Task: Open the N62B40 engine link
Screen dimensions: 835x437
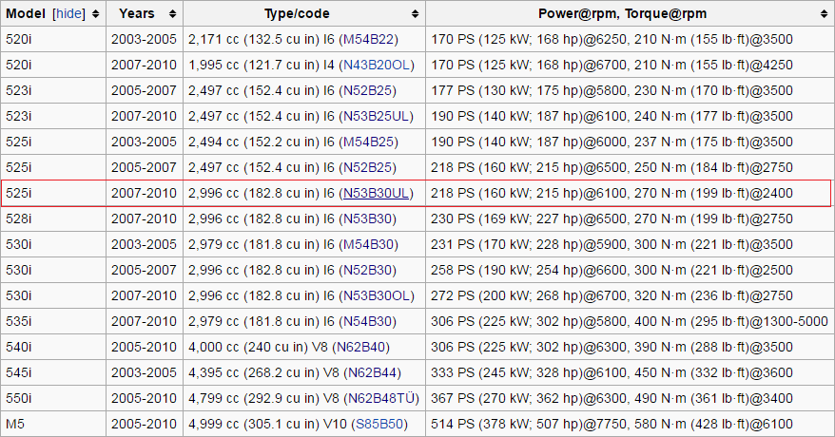Action: click(x=360, y=347)
